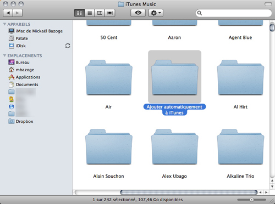This screenshot has width=275, height=204.
Task: Click the iDisk sync icon
Action: coord(68,46)
